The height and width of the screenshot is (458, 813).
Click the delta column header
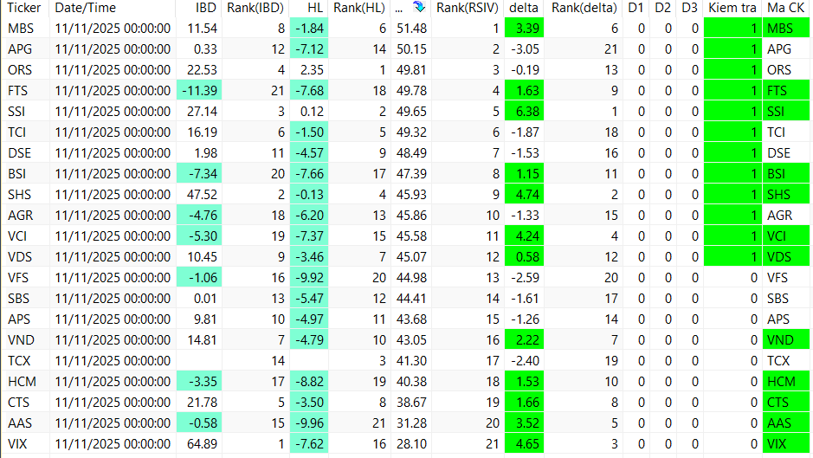524,8
